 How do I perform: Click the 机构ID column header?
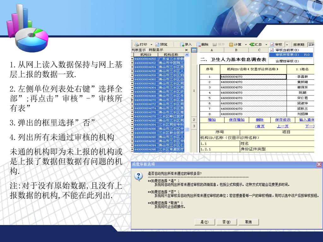tap(146, 55)
